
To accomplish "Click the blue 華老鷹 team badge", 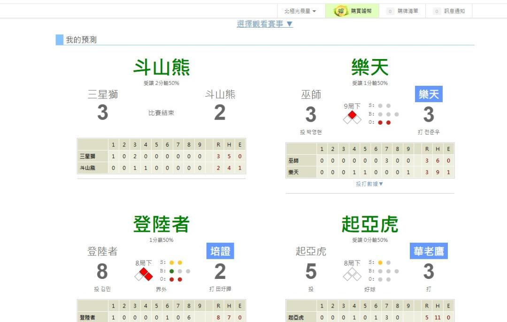I will coord(429,251).
